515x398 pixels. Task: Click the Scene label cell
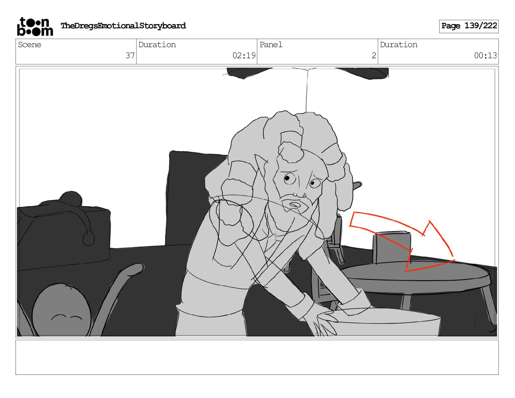(76, 51)
